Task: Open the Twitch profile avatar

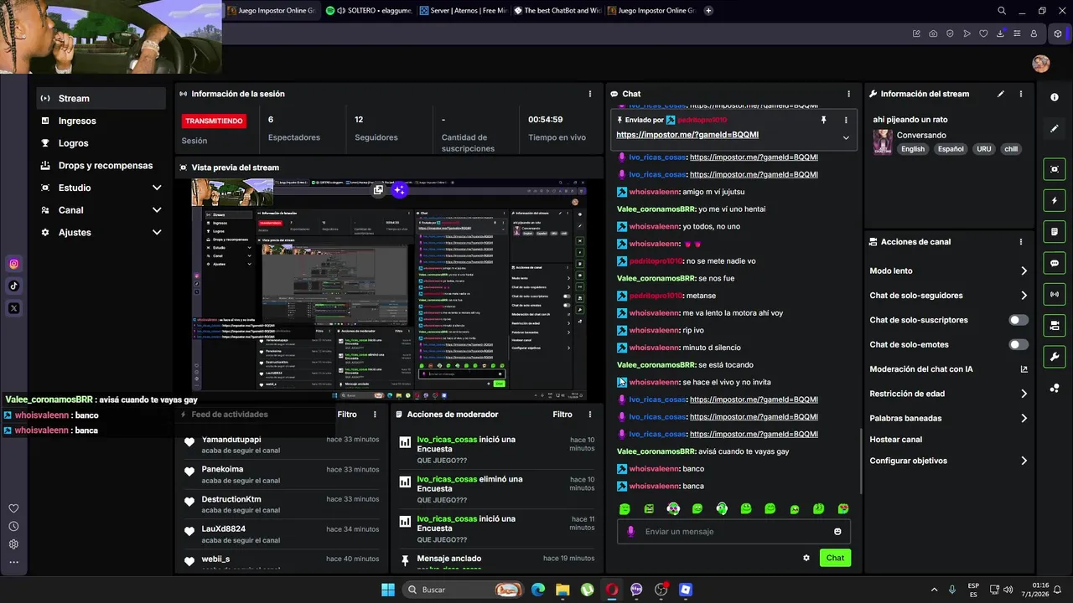Action: 1040,64
